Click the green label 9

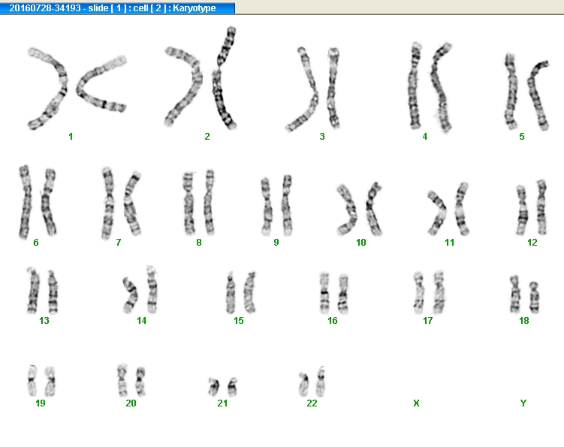click(x=276, y=242)
